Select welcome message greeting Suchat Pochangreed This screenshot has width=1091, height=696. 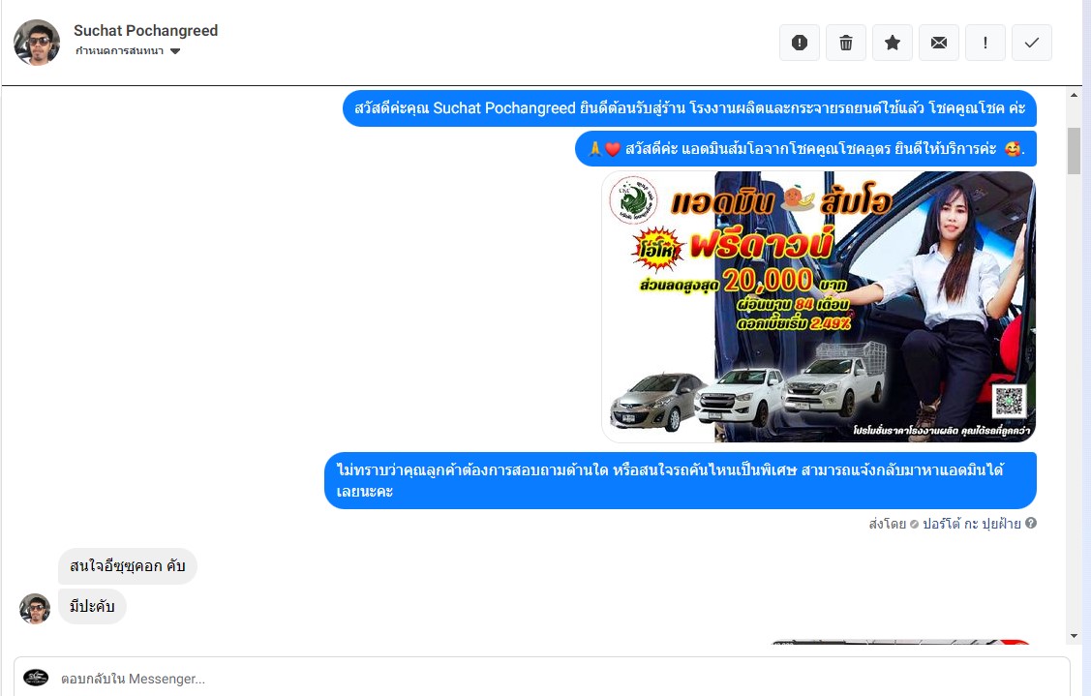click(x=689, y=108)
